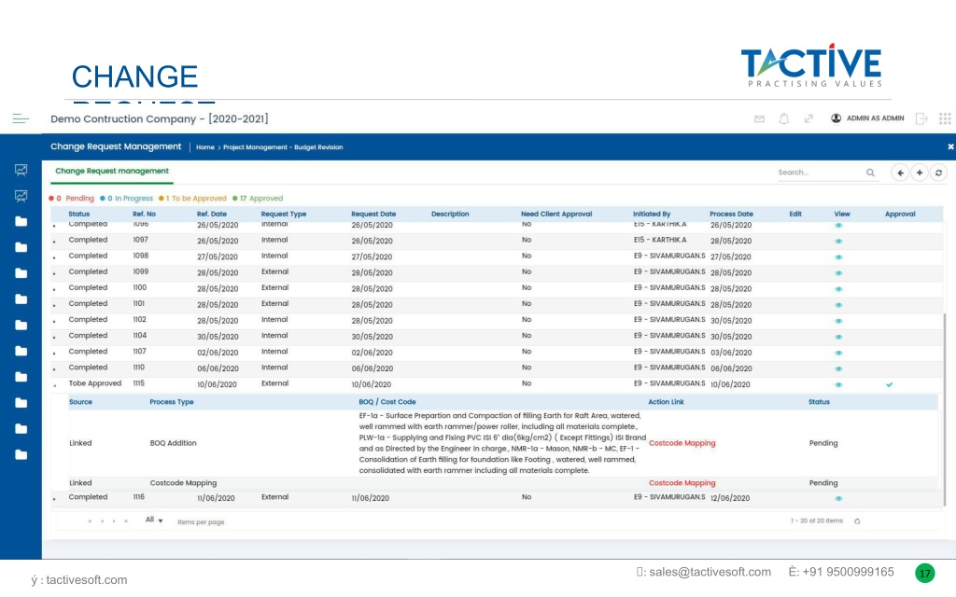Viewport: 956px width, 597px height.
Task: Open the notifications bell icon
Action: click(784, 118)
